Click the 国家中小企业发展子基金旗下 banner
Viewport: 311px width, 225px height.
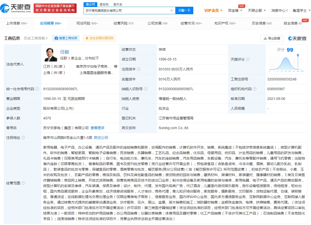55,8
